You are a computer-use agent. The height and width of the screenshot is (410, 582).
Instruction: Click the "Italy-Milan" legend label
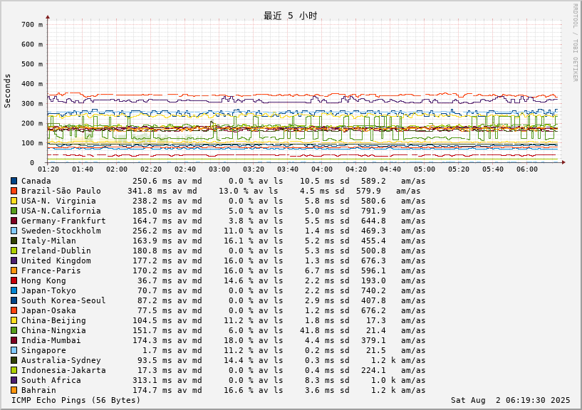[48, 241]
